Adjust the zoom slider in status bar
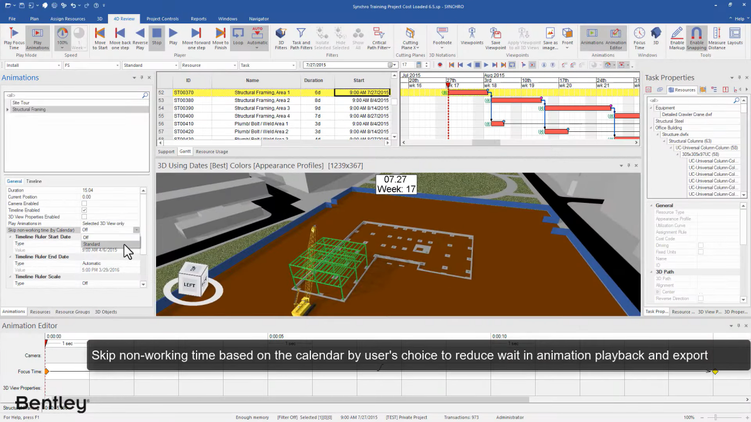The height and width of the screenshot is (422, 751). pyautogui.click(x=715, y=417)
